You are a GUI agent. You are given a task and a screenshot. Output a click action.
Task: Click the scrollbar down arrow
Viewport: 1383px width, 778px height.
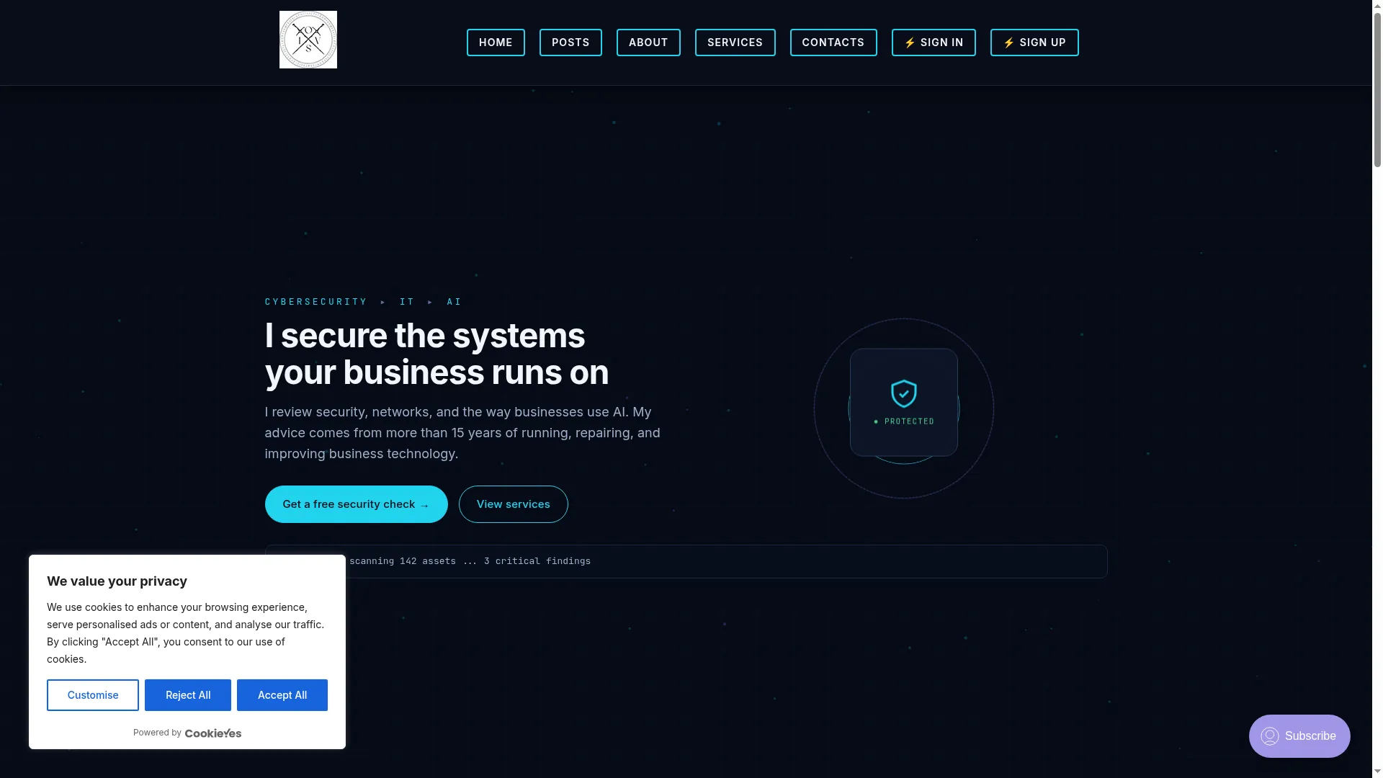(x=1377, y=772)
